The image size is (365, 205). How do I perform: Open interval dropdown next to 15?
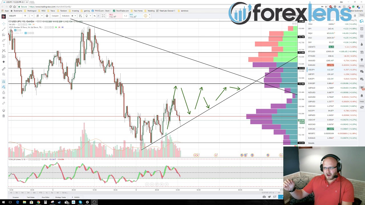pyautogui.click(x=32, y=16)
